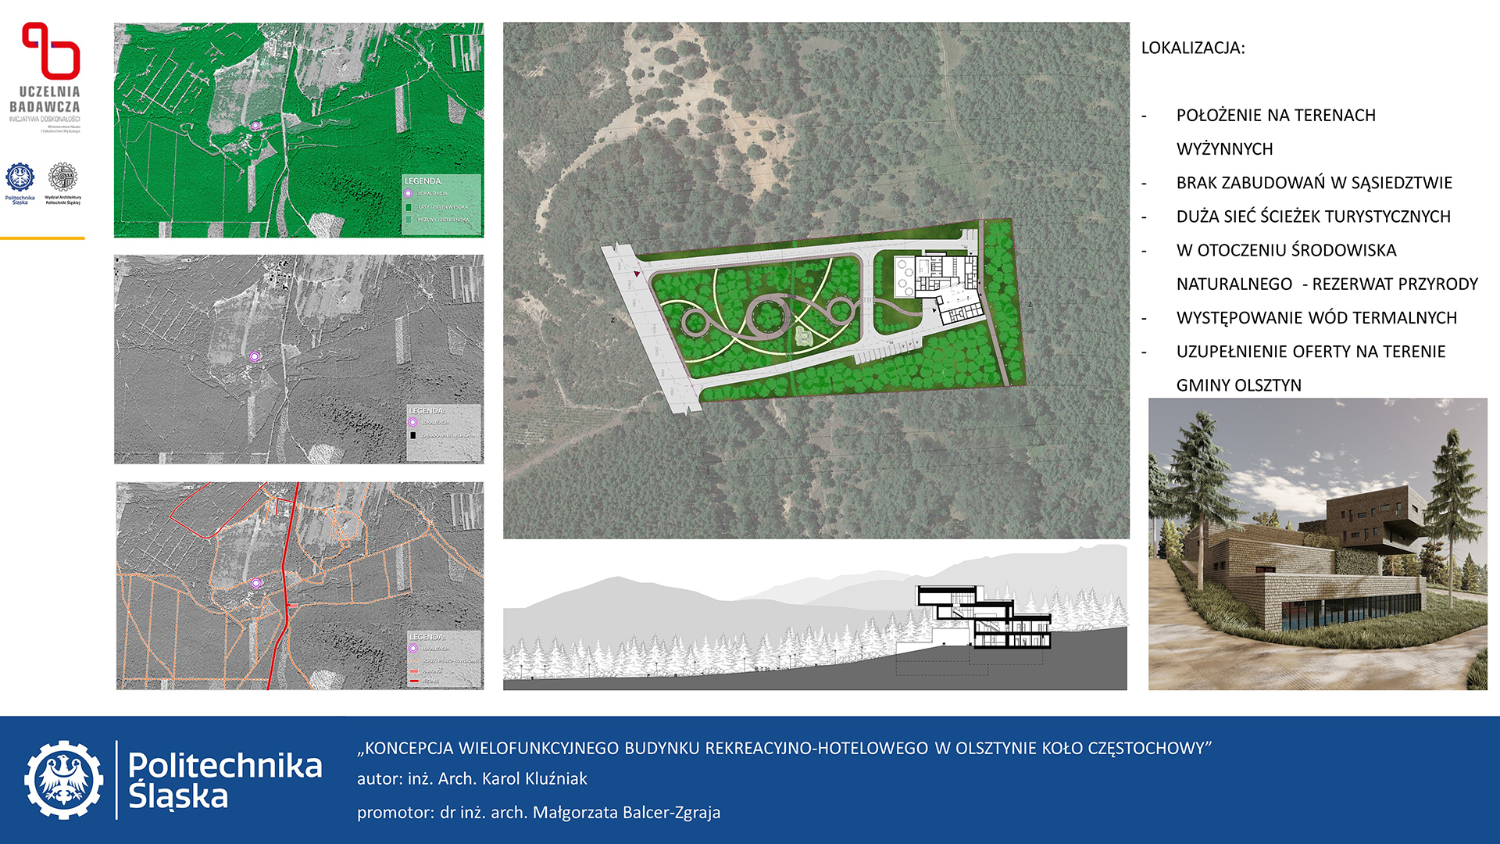1500x844 pixels.
Task: Click dark green forest swatch in legend
Action: (x=409, y=207)
